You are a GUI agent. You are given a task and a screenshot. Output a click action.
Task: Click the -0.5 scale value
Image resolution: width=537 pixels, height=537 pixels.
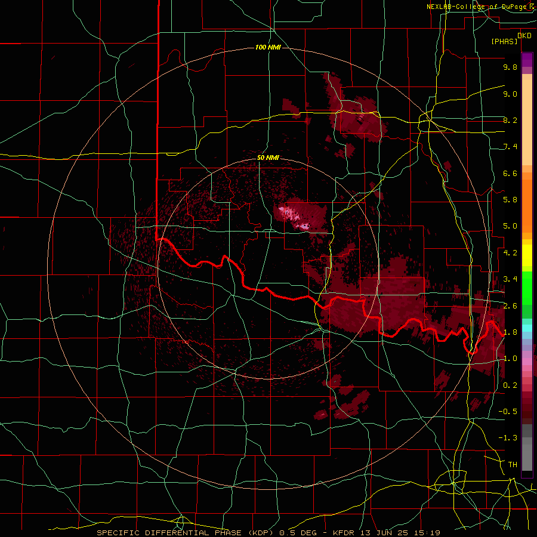[x=508, y=412]
